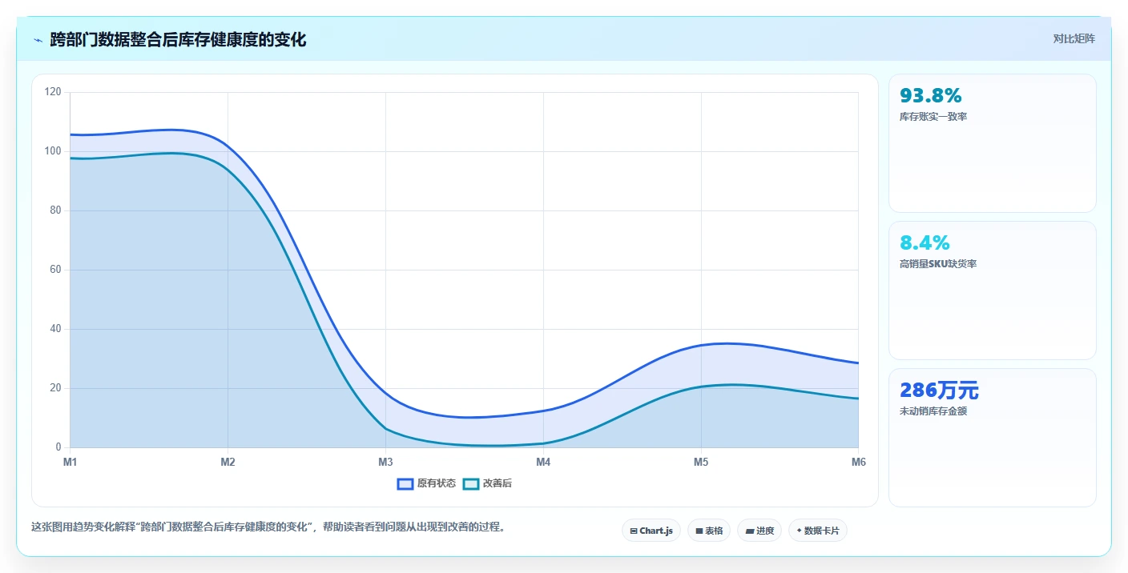The width and height of the screenshot is (1128, 573).
Task: Click the 120 y-axis tick label
Action: pyautogui.click(x=53, y=92)
